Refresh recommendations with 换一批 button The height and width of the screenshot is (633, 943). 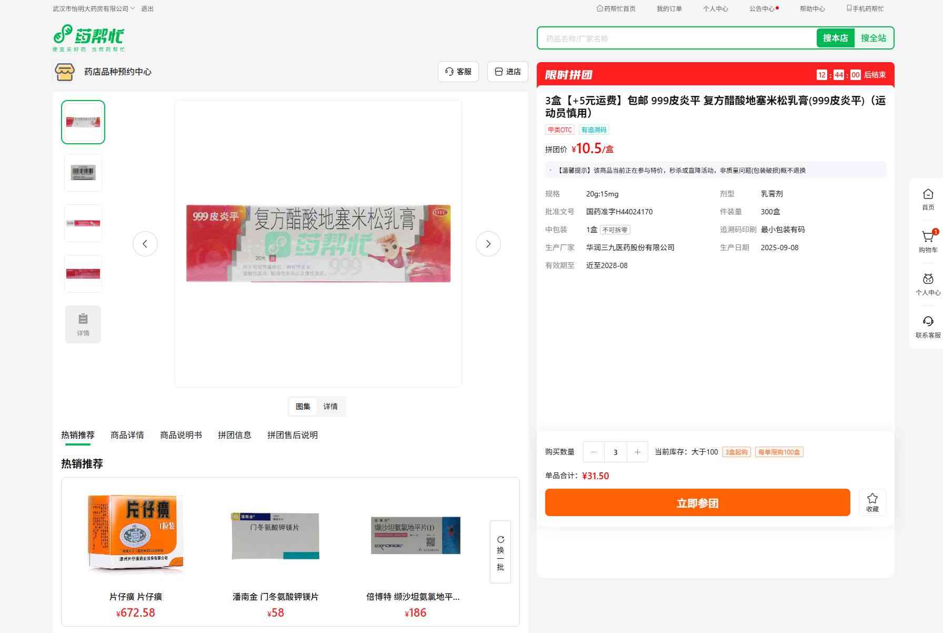[x=500, y=552]
